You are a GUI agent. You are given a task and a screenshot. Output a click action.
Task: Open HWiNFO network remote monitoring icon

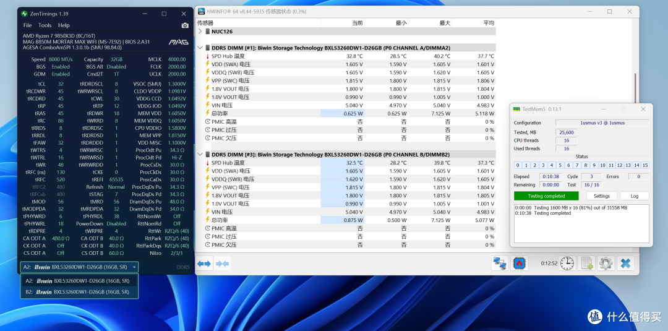(x=500, y=264)
